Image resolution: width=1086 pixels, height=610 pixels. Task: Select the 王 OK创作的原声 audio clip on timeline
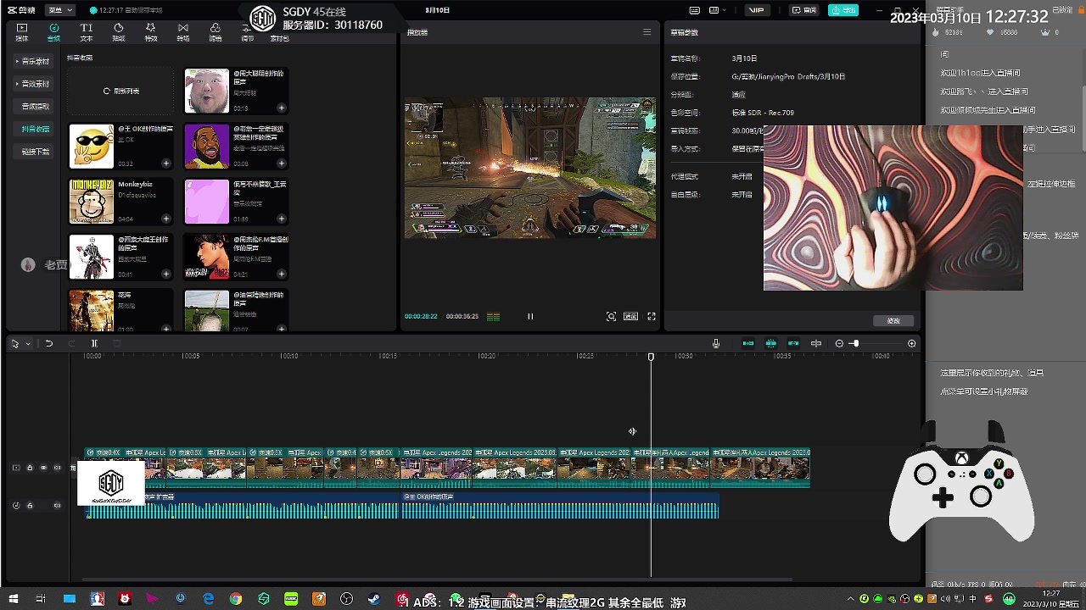pos(560,506)
